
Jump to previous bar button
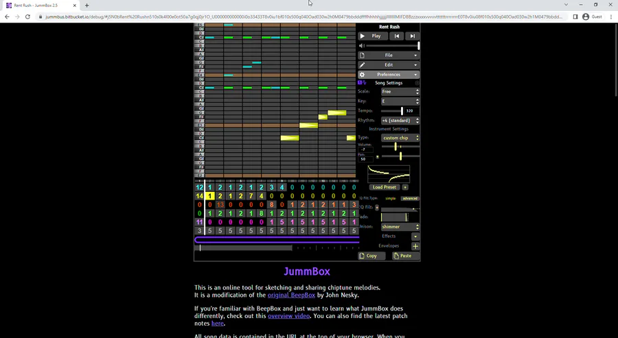(396, 36)
